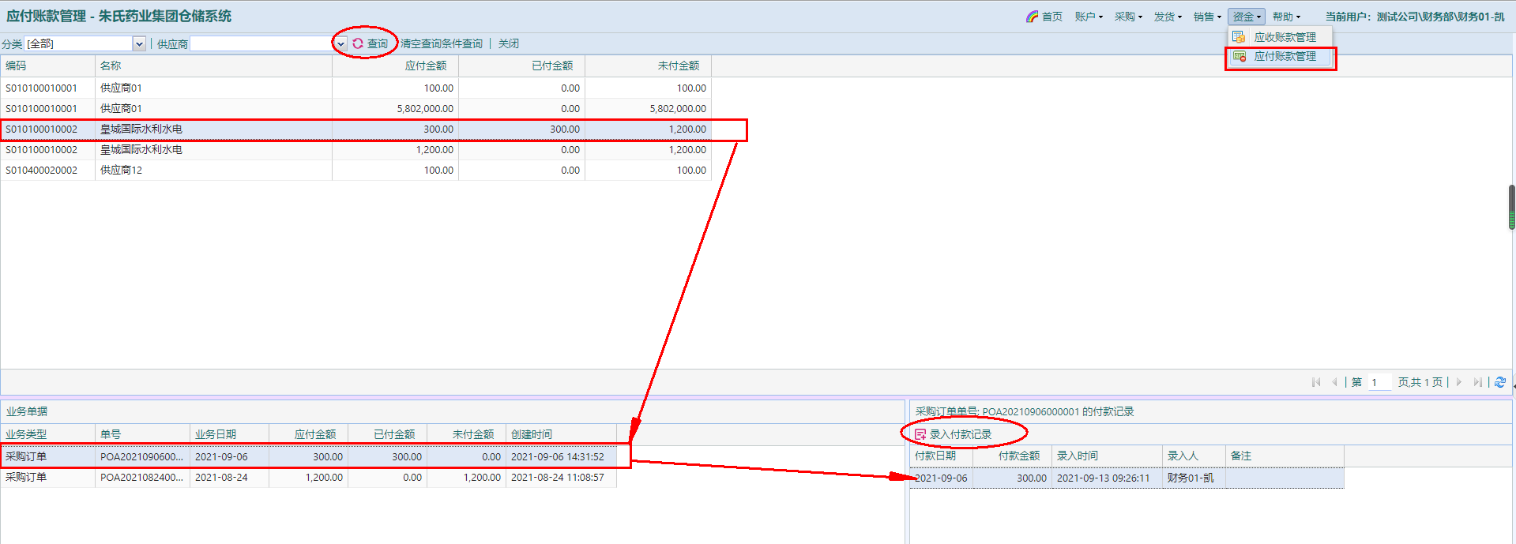Refresh the grid using the pager refresh icon
This screenshot has width=1516, height=544.
click(x=1499, y=382)
